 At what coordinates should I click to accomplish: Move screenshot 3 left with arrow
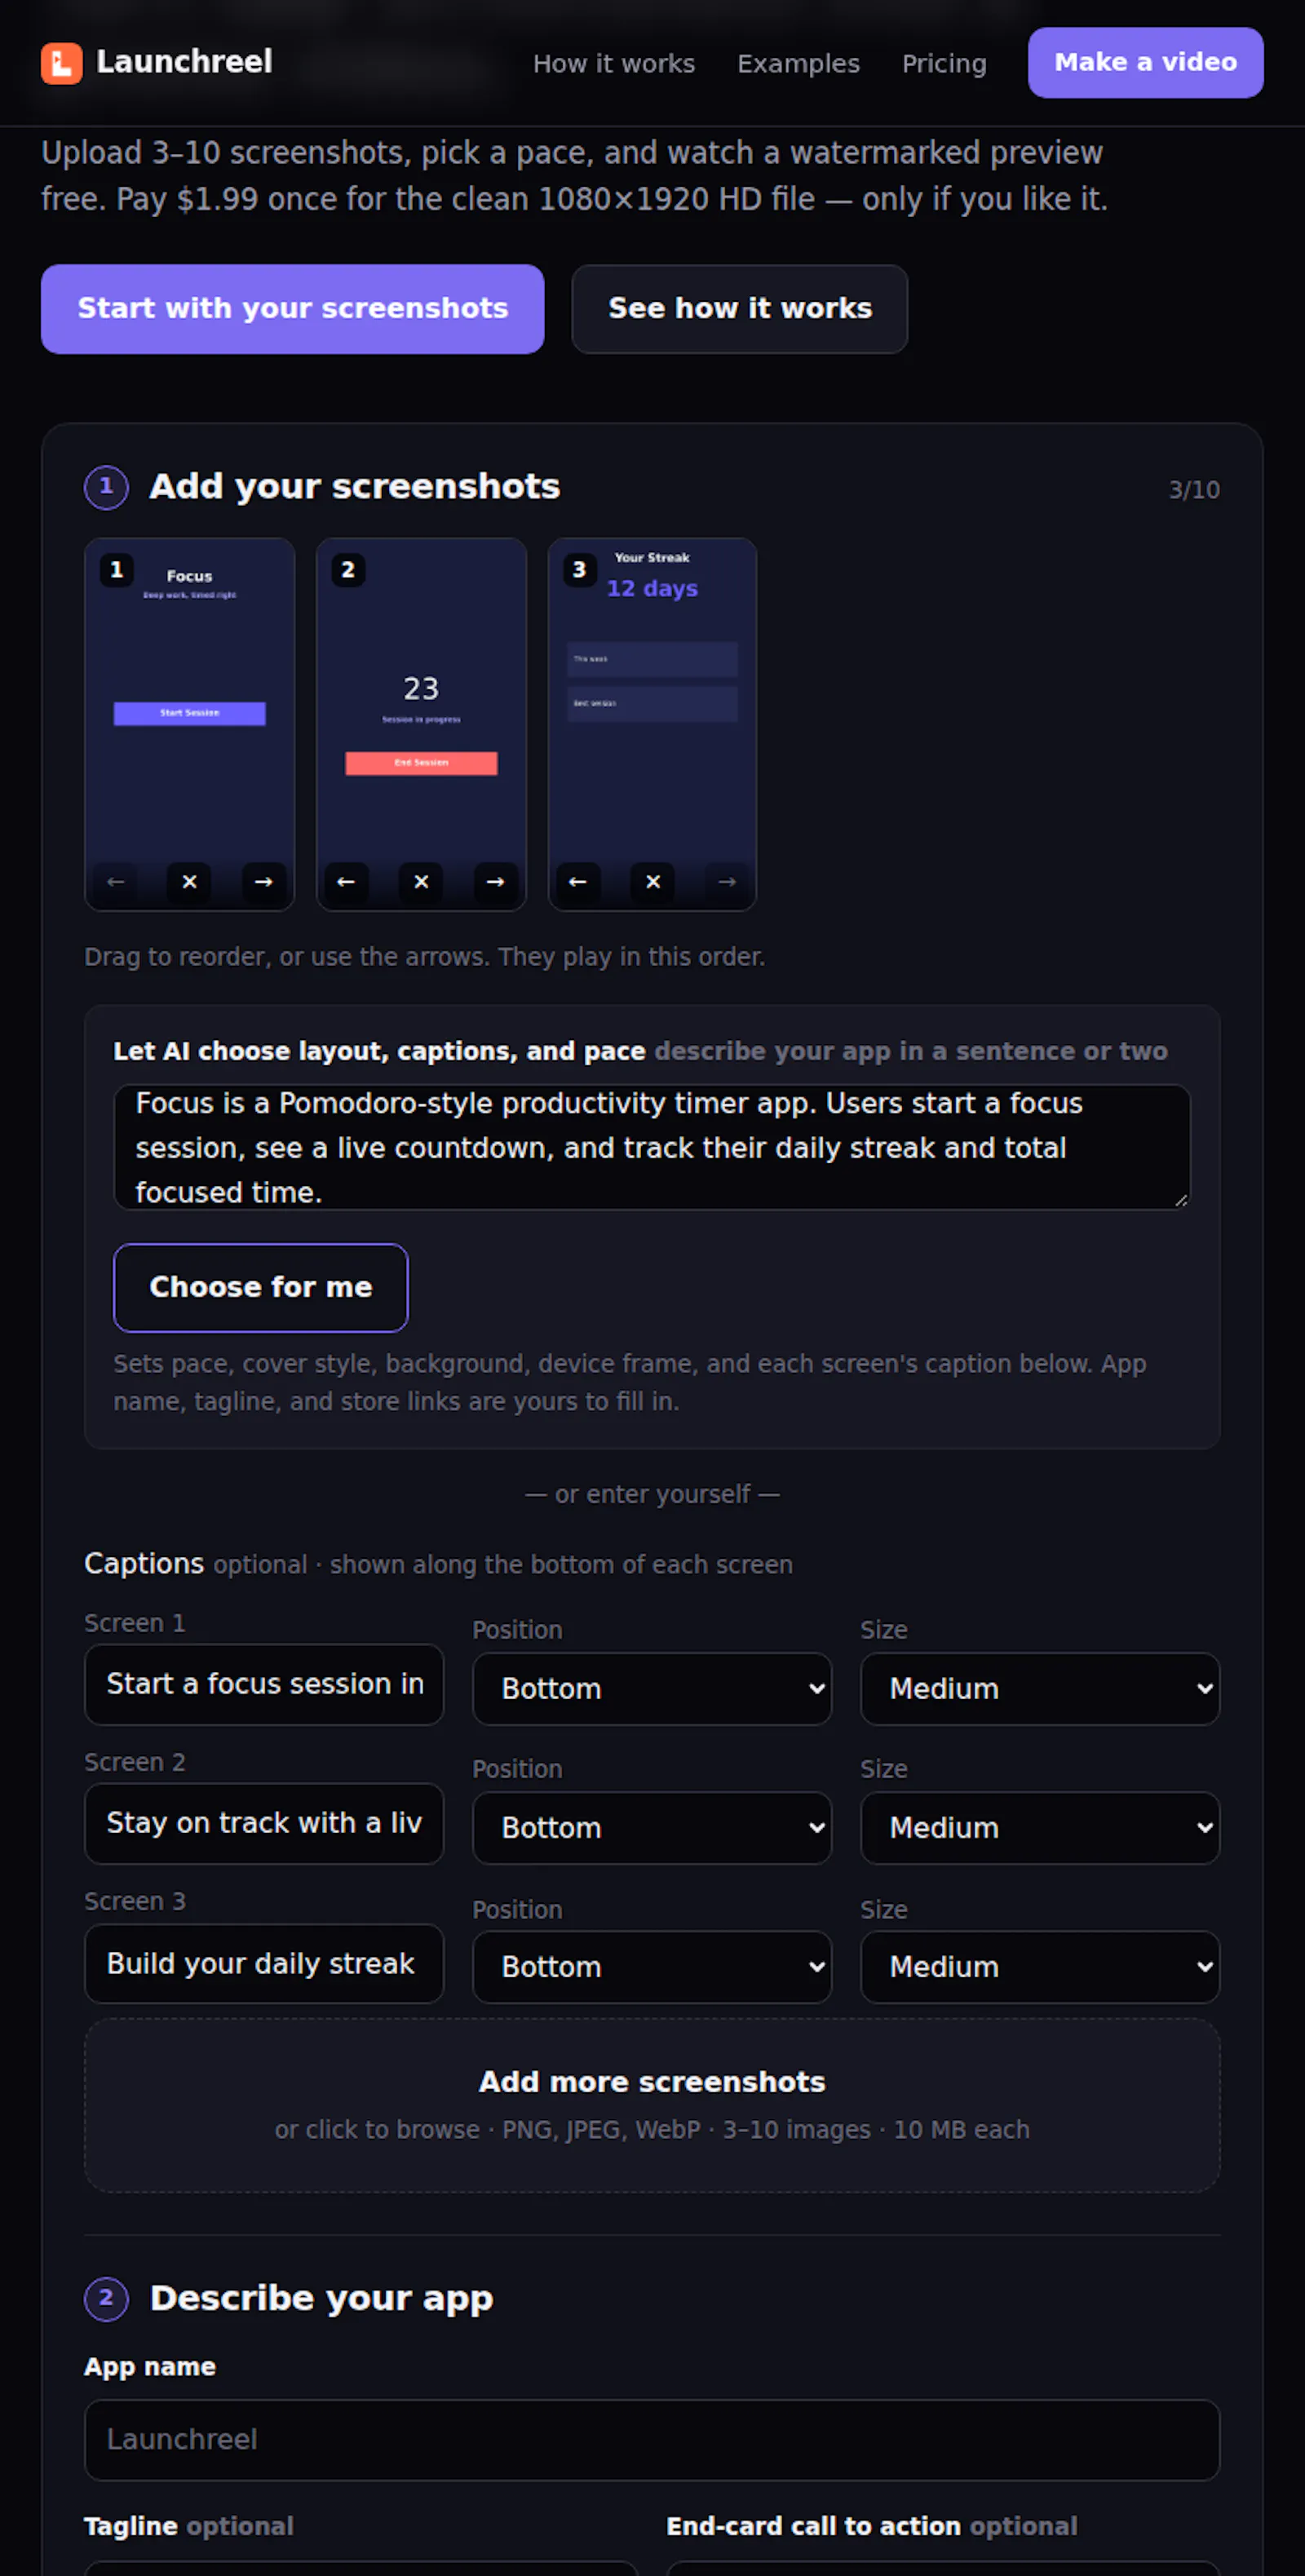coord(578,881)
